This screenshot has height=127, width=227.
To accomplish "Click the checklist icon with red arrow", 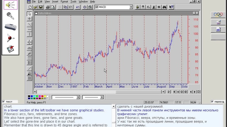I will [x=10, y=49].
